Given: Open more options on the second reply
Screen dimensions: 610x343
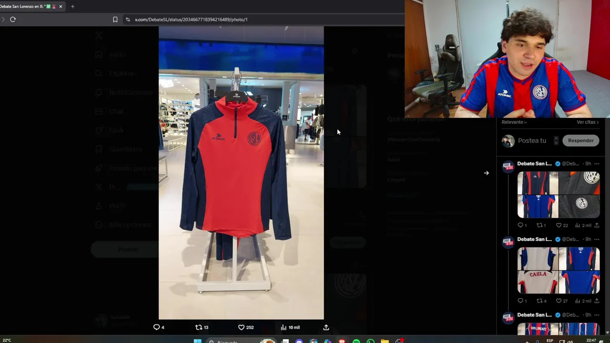Looking at the screenshot, I should [x=597, y=239].
